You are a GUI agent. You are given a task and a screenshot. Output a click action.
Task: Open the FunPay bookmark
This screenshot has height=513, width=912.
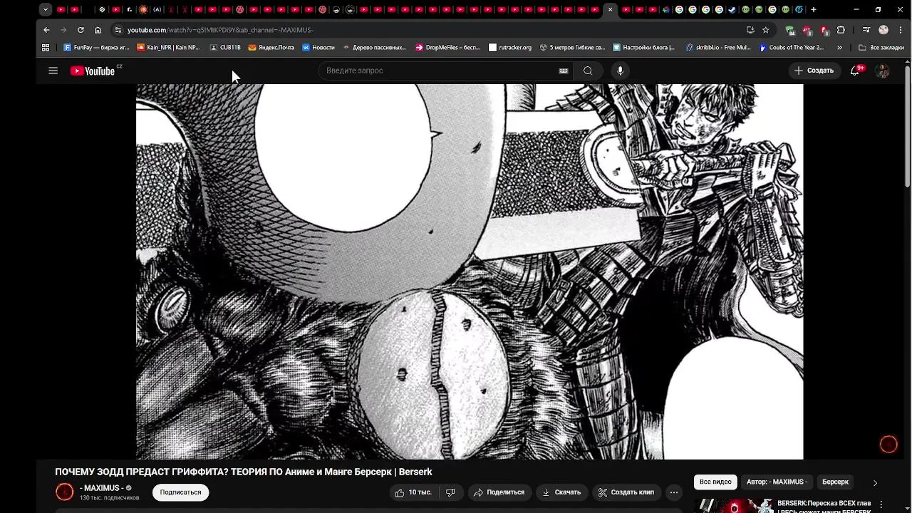click(96, 48)
